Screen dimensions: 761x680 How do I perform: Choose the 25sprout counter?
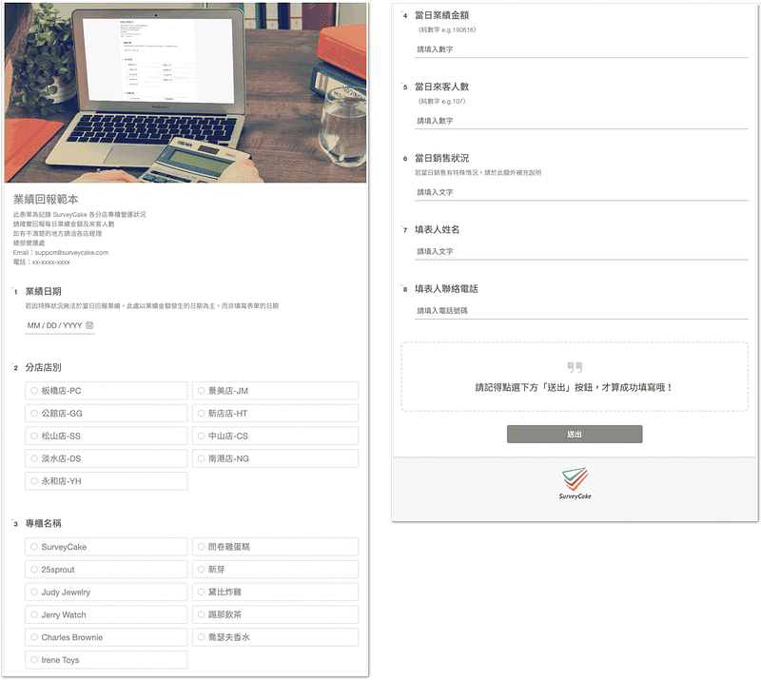click(x=107, y=570)
